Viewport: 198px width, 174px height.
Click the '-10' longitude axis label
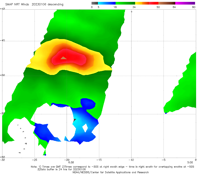click(x=131, y=160)
